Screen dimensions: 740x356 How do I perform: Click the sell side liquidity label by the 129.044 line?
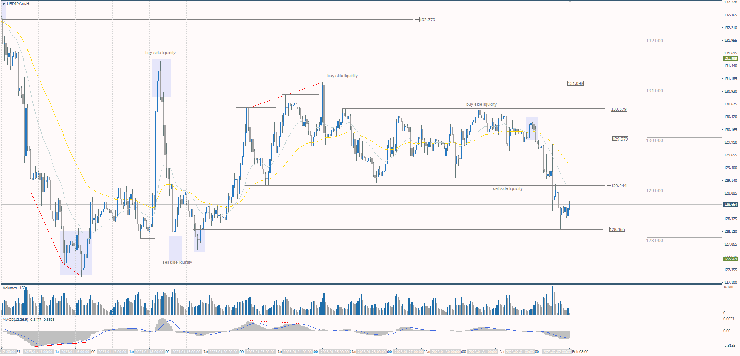tap(508, 188)
